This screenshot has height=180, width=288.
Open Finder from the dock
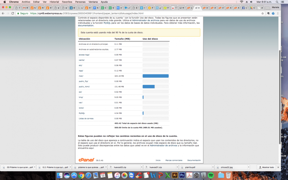point(59,175)
